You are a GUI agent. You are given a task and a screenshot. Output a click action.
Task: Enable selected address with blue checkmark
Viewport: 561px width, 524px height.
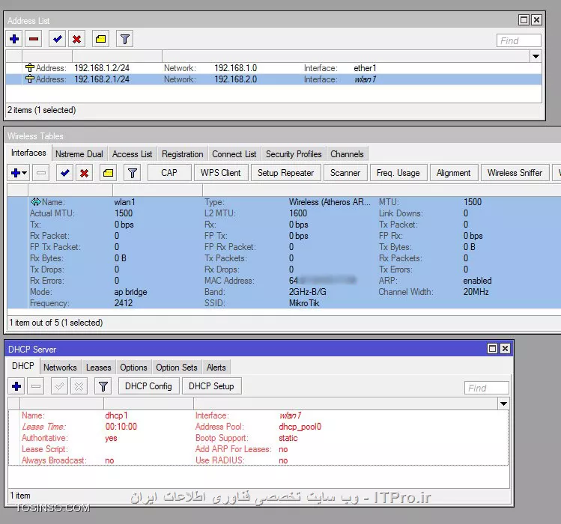click(x=57, y=39)
